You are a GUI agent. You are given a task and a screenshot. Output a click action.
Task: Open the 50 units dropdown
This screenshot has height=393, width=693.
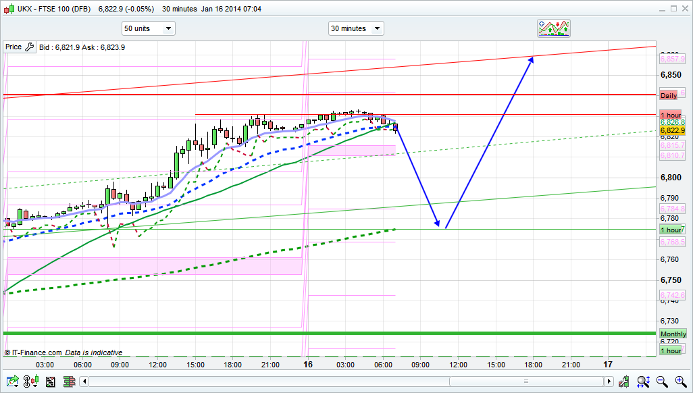[148, 28]
